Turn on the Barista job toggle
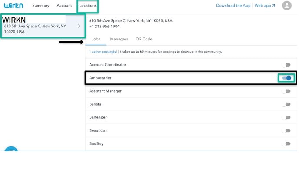Screen dimensions: 299x173 click(x=286, y=104)
